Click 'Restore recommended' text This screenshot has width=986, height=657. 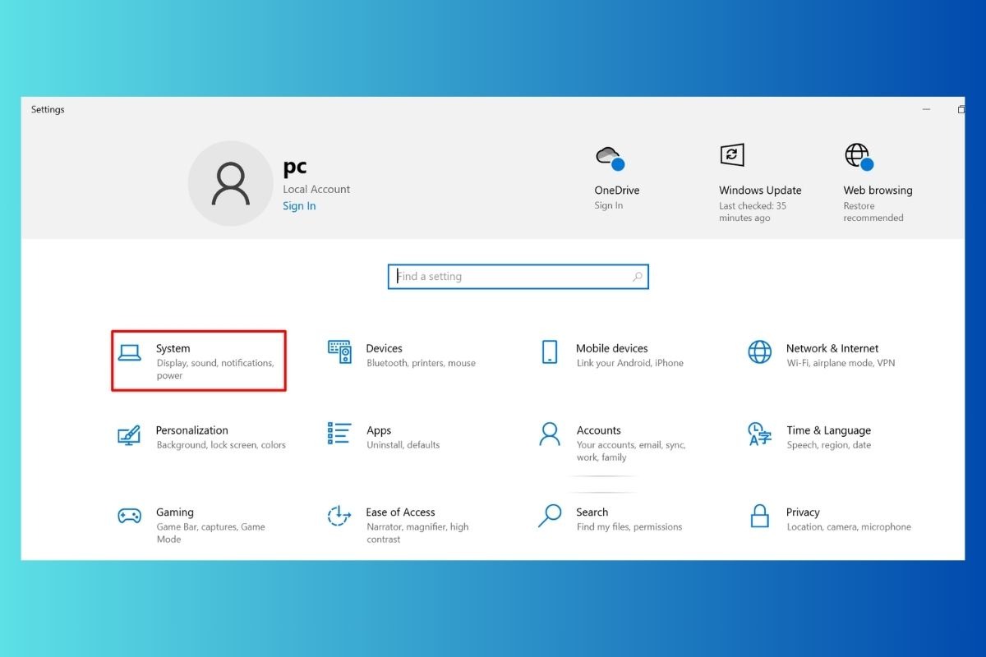(873, 212)
